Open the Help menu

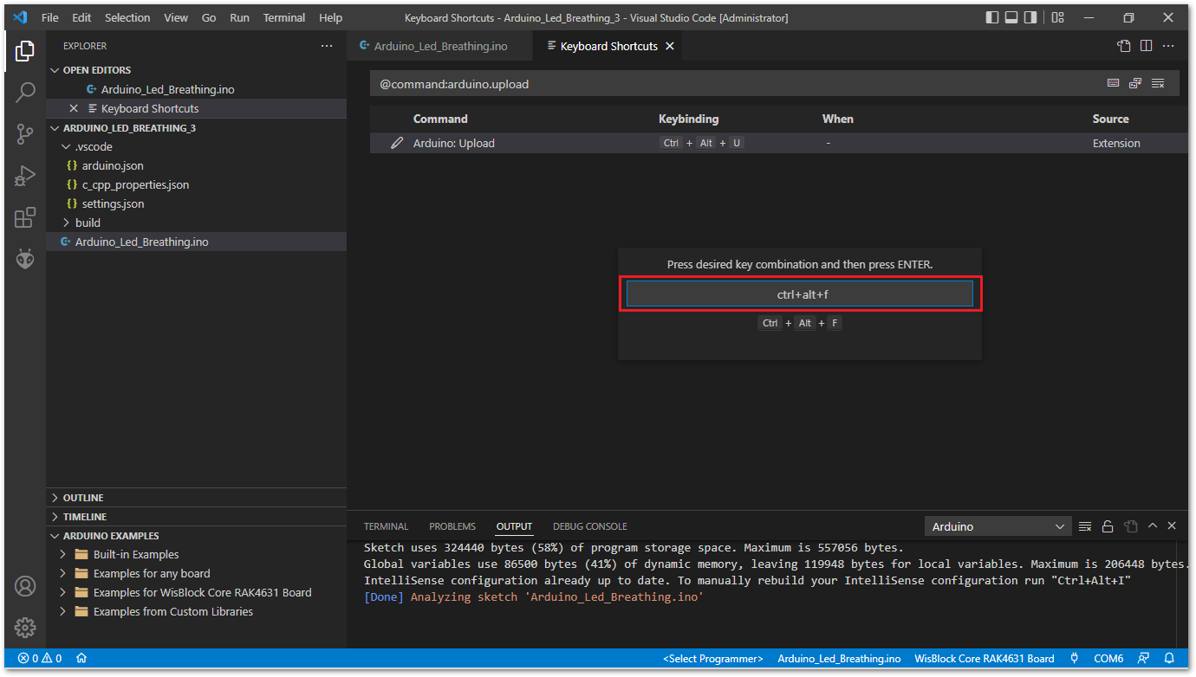[330, 17]
